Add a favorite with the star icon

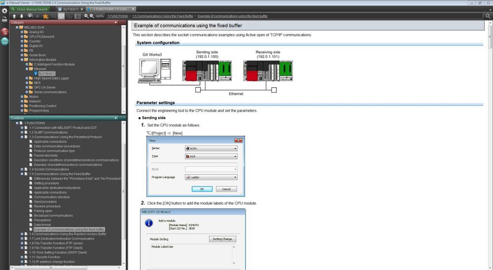pyautogui.click(x=45, y=16)
